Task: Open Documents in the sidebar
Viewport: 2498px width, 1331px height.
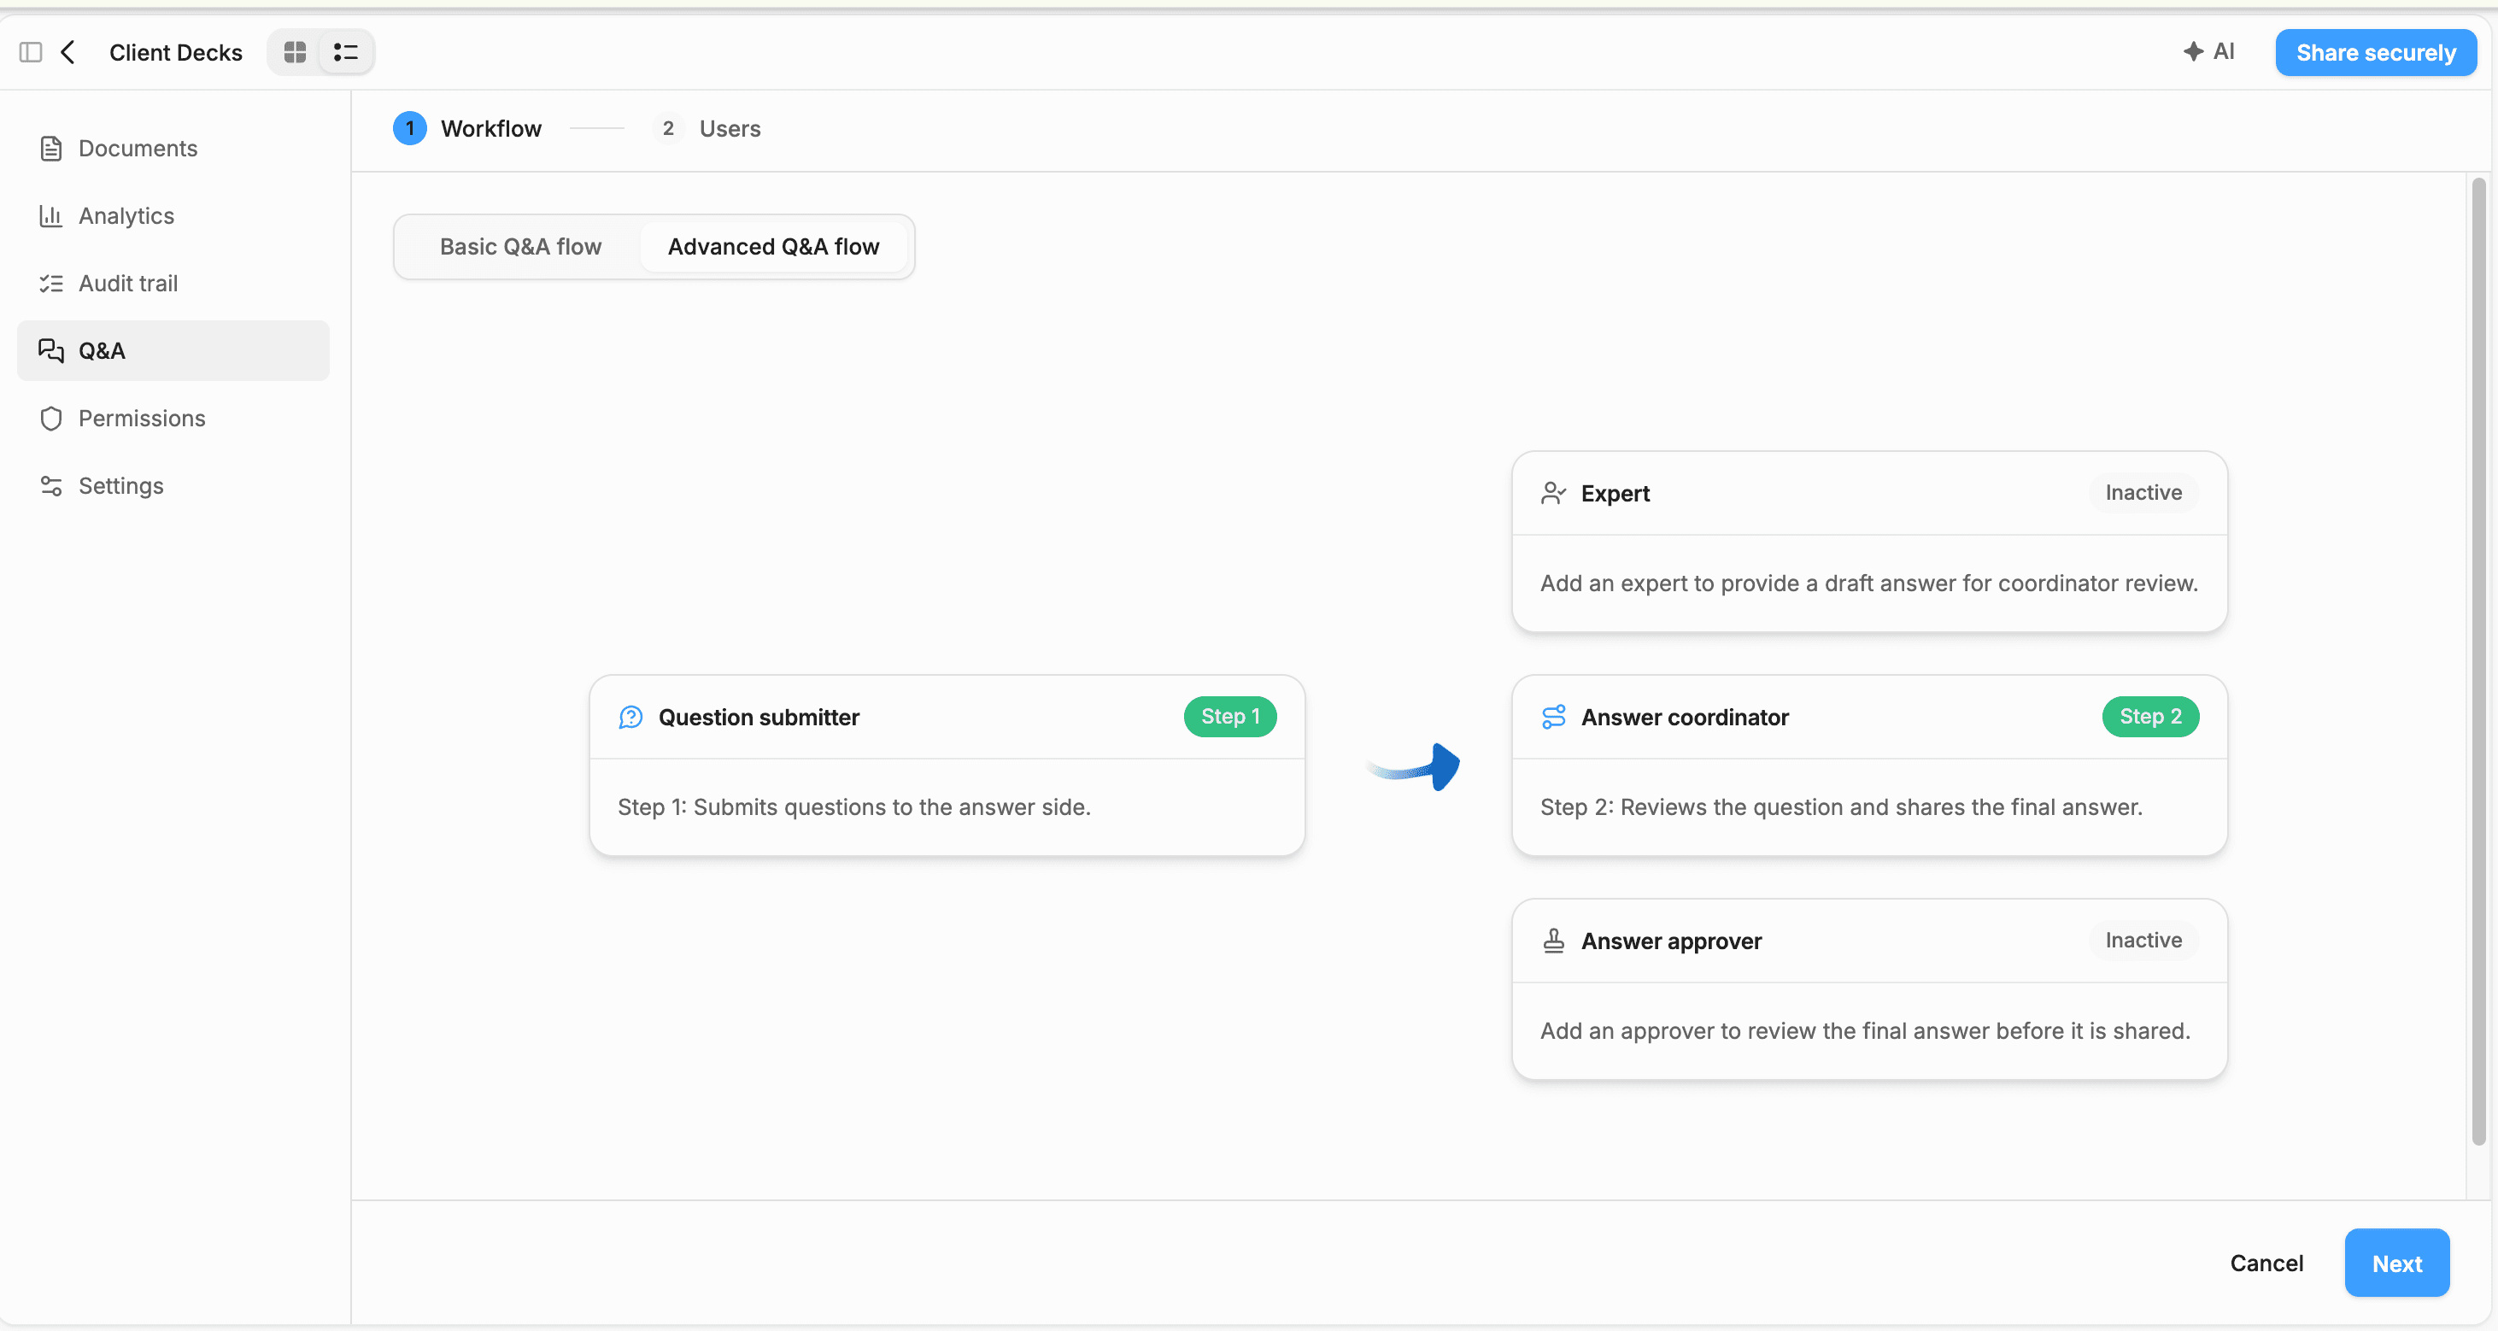Action: click(173, 149)
